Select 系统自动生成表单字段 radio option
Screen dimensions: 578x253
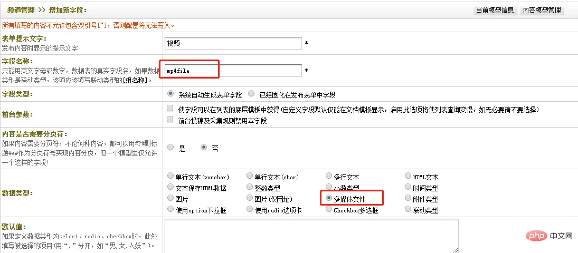coord(170,94)
